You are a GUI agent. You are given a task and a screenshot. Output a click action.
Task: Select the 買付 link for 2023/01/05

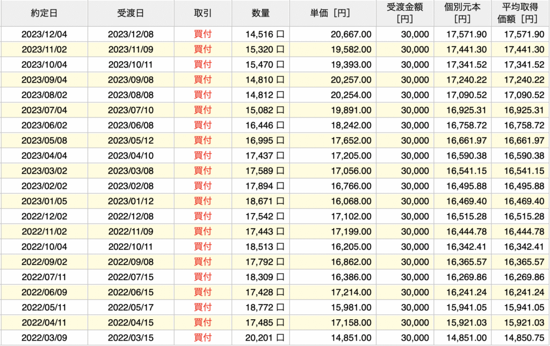click(202, 201)
